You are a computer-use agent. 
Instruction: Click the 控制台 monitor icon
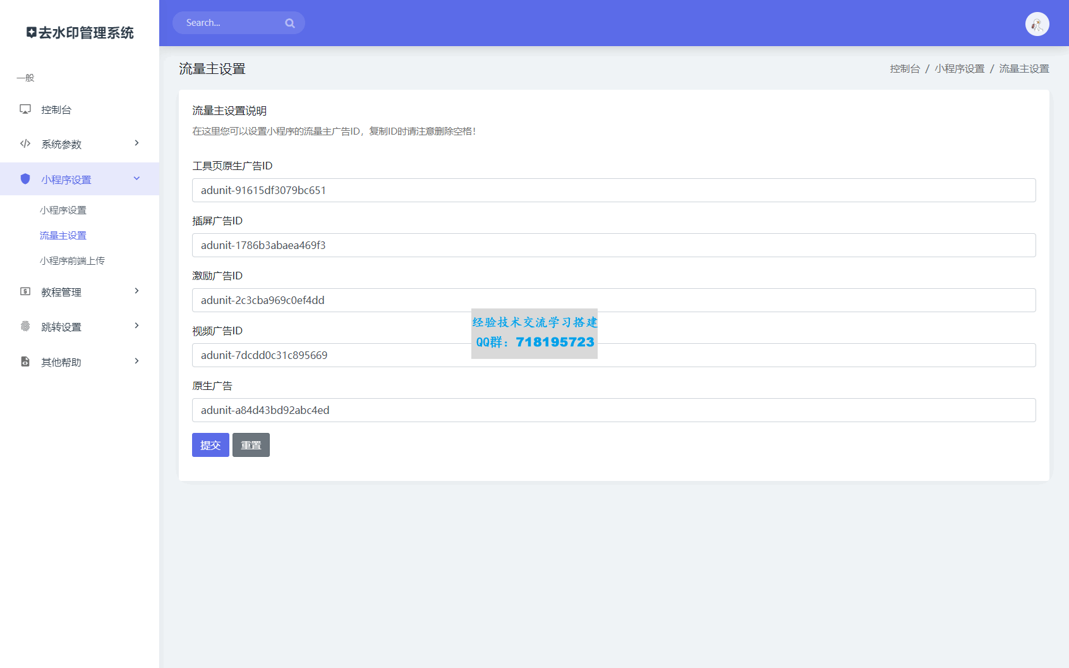click(x=25, y=109)
